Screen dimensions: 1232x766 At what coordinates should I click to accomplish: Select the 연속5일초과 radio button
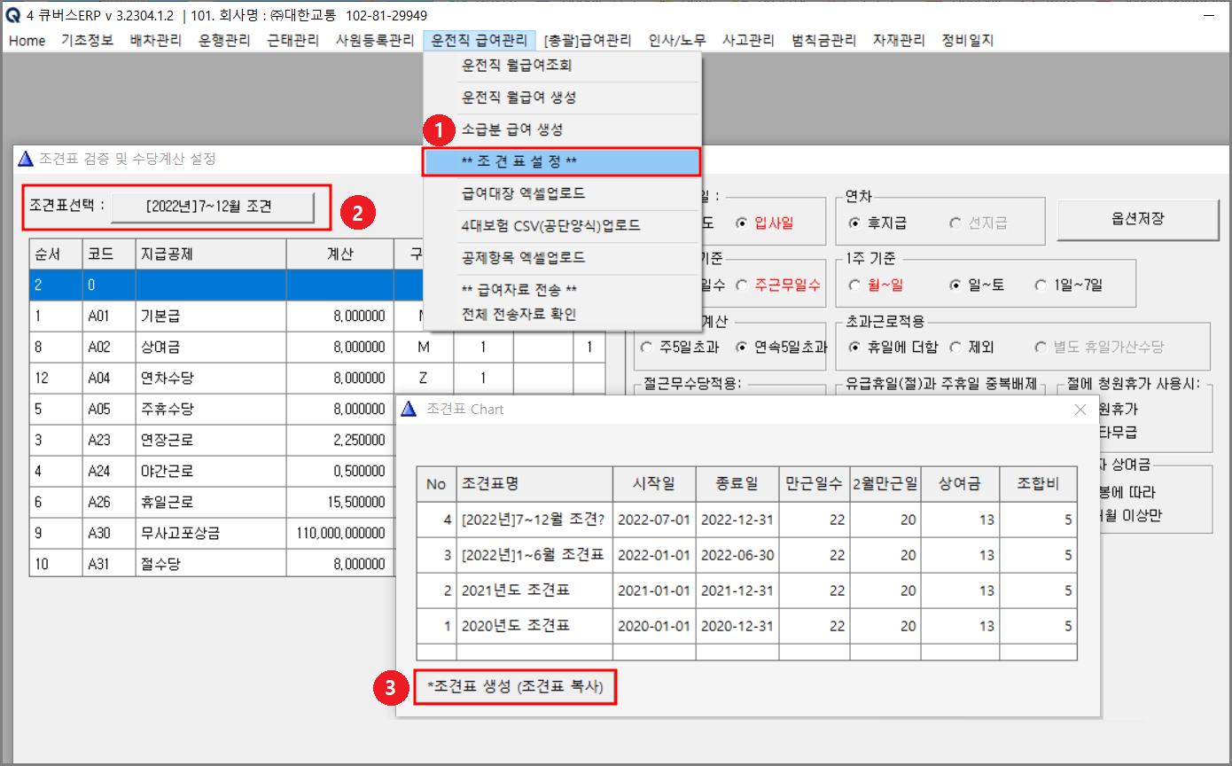click(781, 347)
